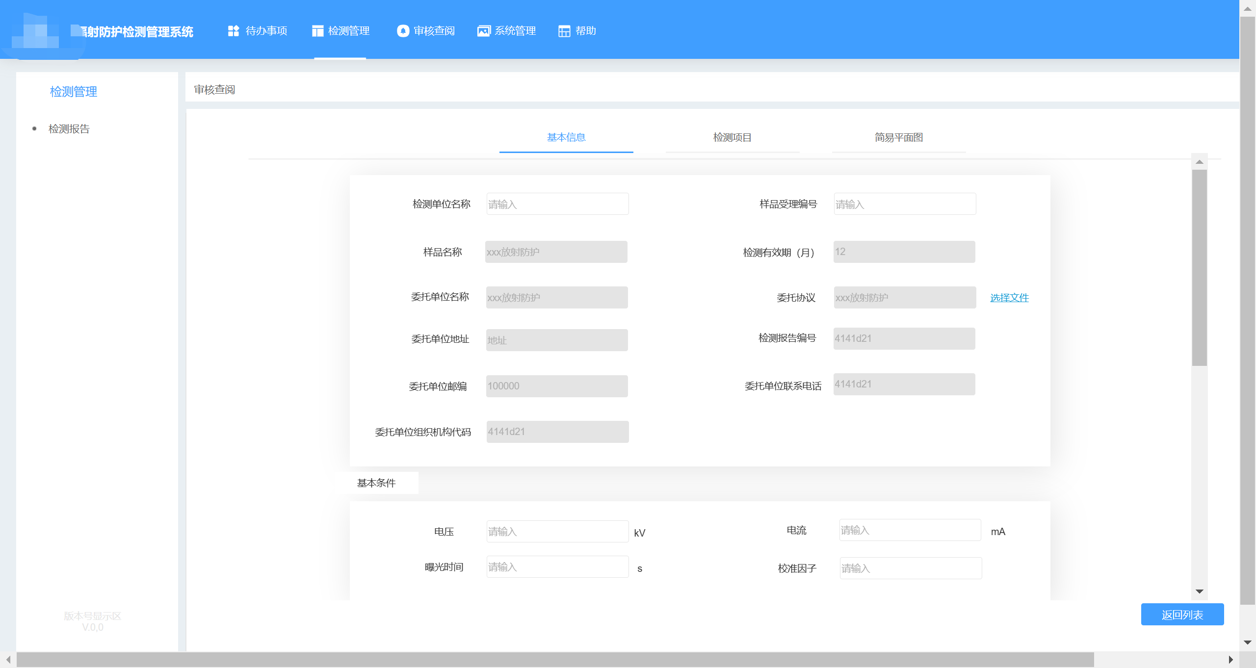Select 检测报告 in the sidebar
Screen dimensions: 1256x668
69,129
